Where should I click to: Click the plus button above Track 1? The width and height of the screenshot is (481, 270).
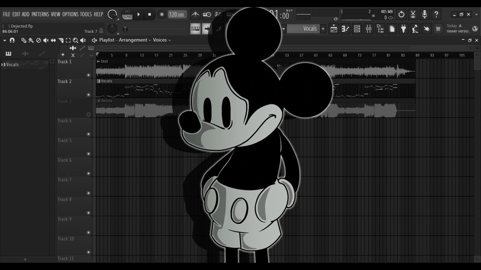[63, 55]
